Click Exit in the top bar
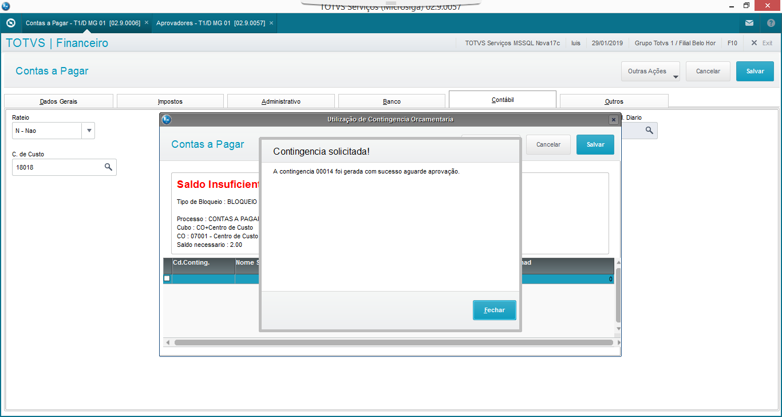782x417 pixels. (762, 43)
